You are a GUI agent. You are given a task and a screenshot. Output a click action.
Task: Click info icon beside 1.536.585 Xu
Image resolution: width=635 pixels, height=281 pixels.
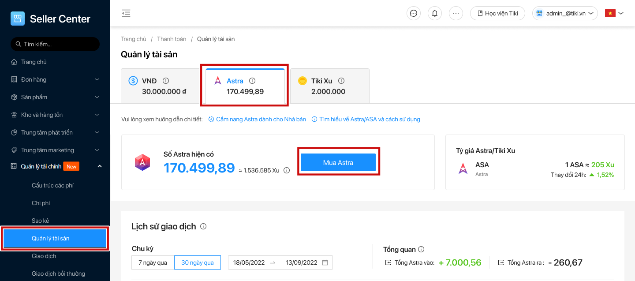click(x=287, y=170)
